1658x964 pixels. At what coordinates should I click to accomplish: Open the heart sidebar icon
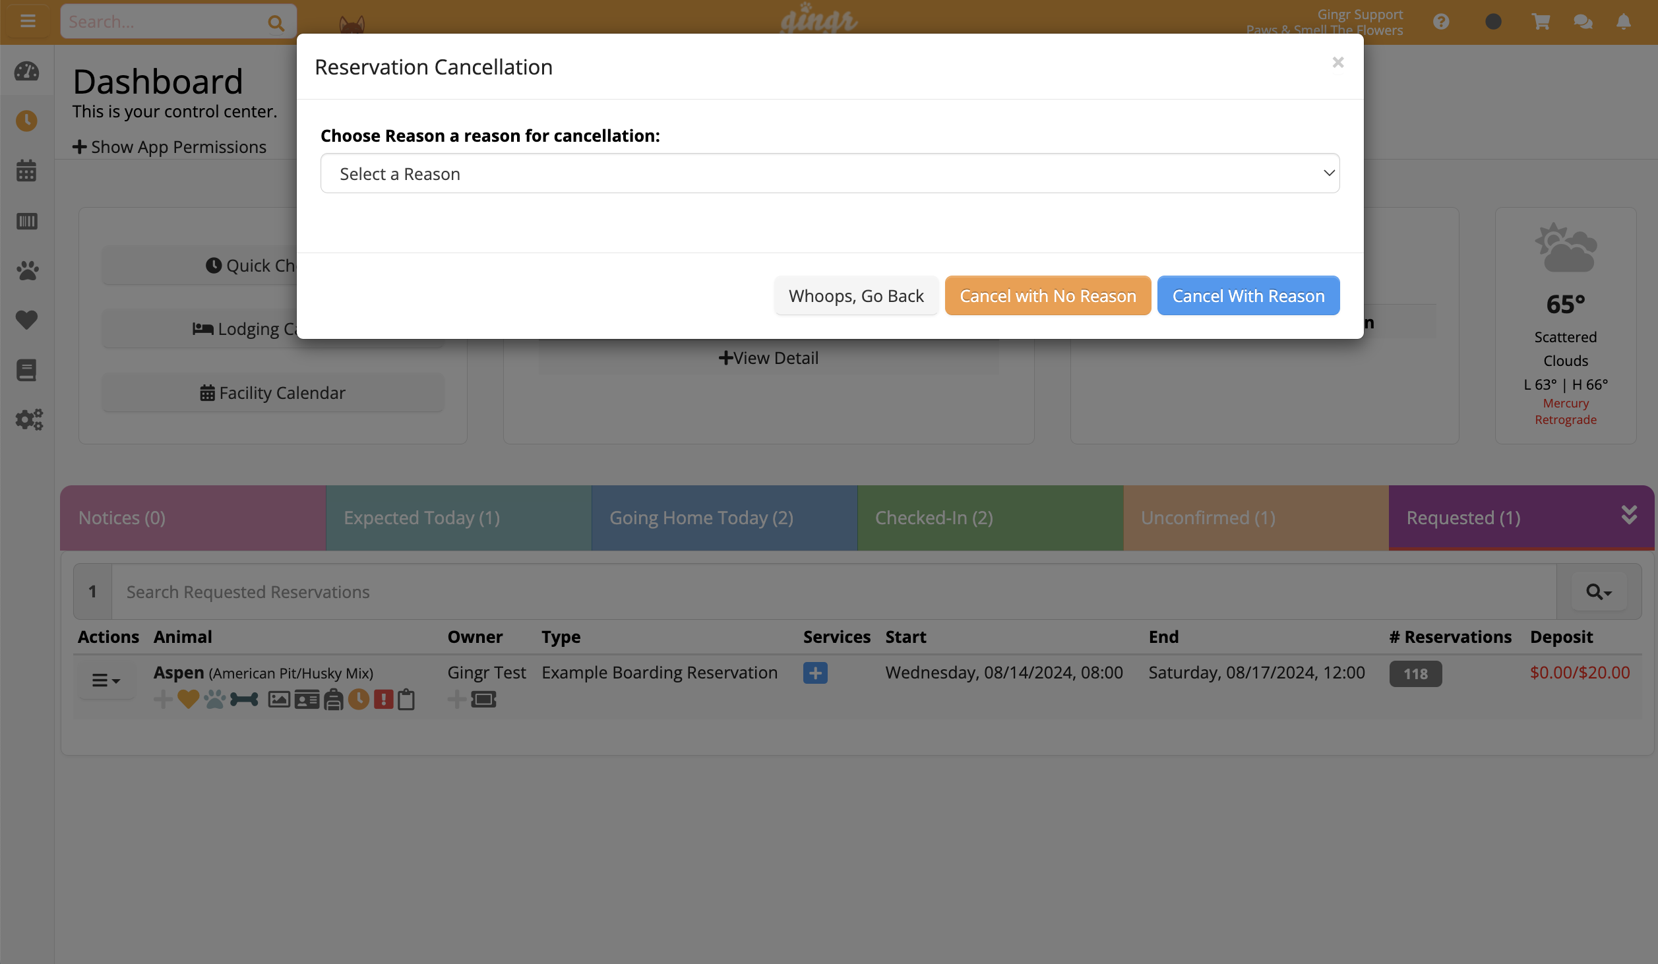(x=27, y=320)
